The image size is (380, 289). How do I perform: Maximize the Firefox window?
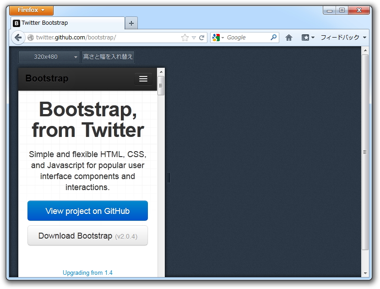tap(342, 10)
